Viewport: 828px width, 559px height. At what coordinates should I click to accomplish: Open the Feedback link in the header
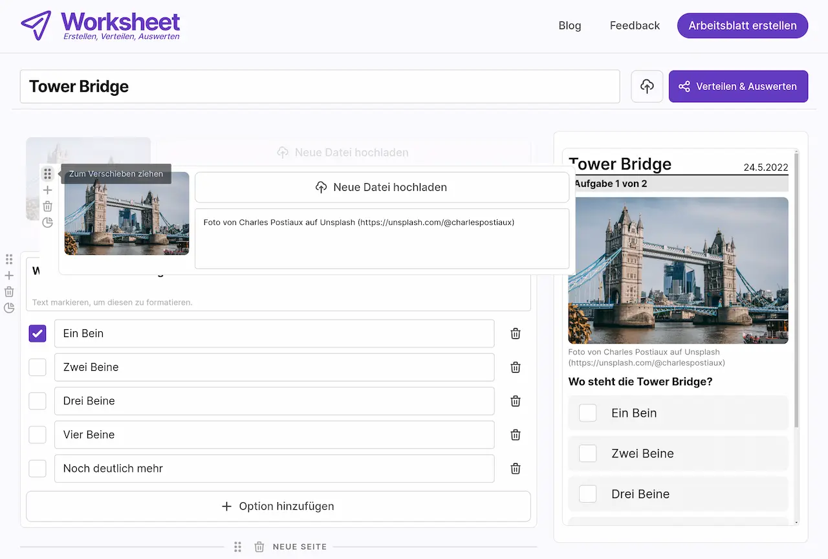[x=635, y=26]
